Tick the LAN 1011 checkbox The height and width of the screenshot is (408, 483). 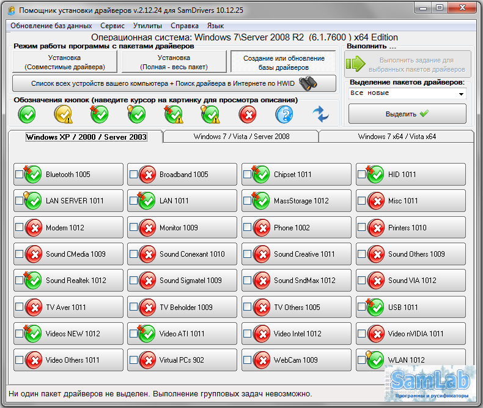click(133, 200)
